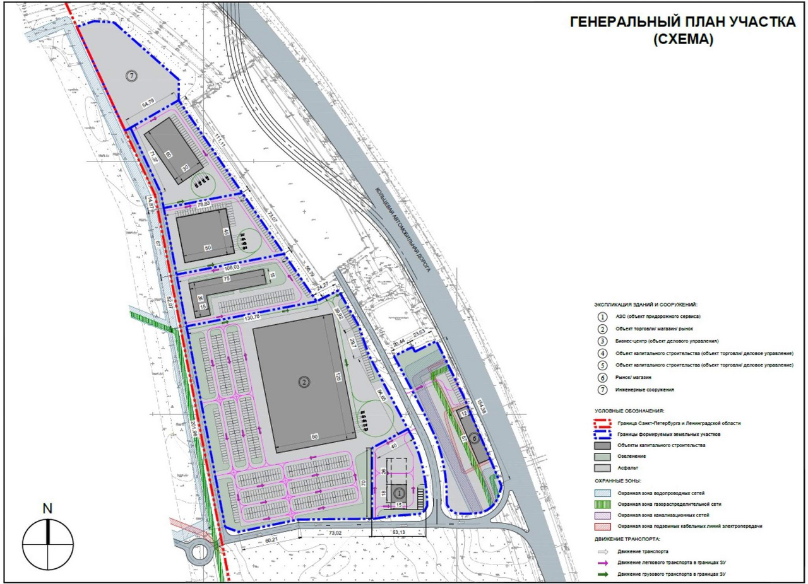Click the circled 2 marker on the large building
The width and height of the screenshot is (808, 584).
tap(304, 382)
